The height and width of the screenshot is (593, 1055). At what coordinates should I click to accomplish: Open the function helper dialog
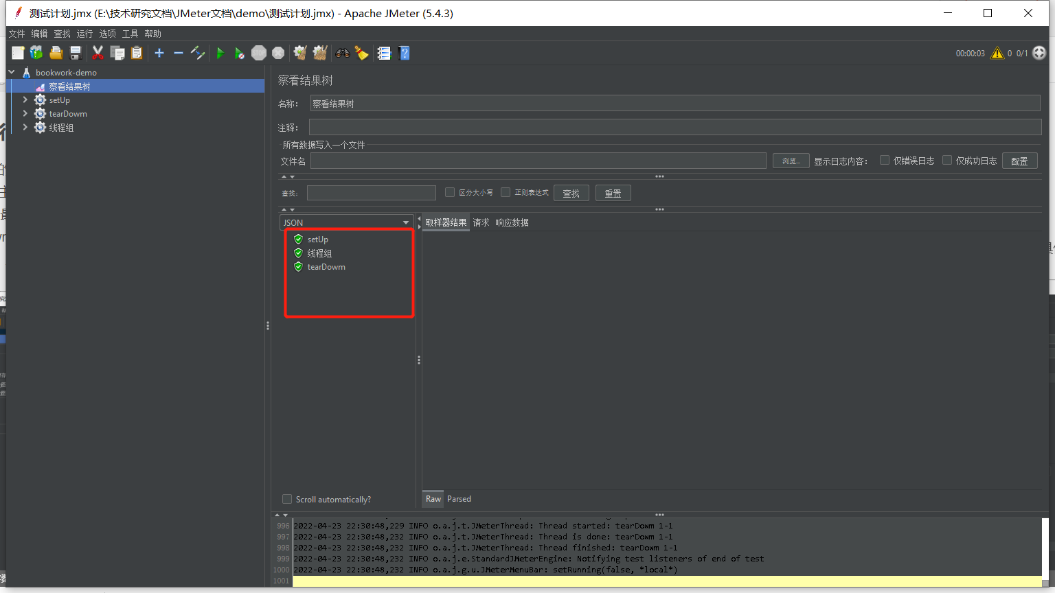point(384,53)
